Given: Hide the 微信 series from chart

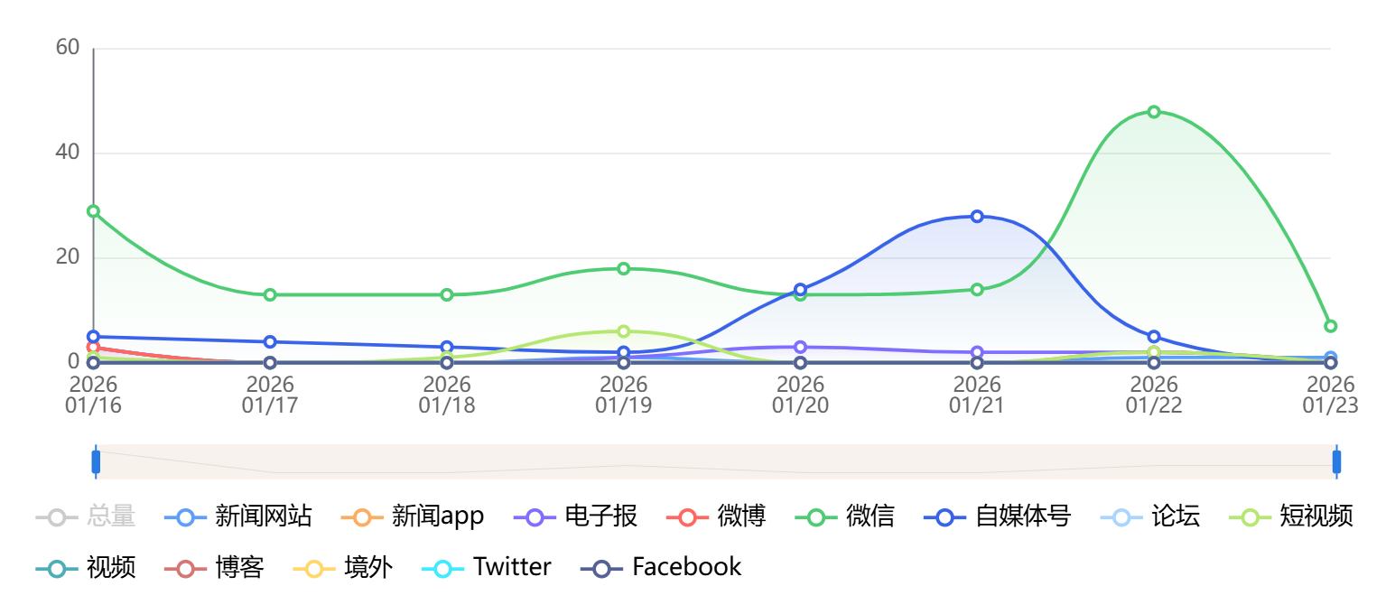Looking at the screenshot, I should tap(845, 516).
